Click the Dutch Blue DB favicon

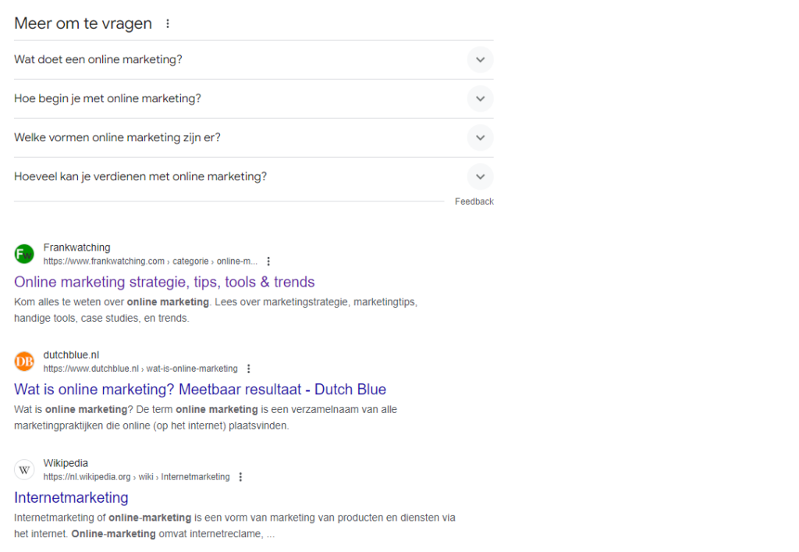[x=23, y=361]
